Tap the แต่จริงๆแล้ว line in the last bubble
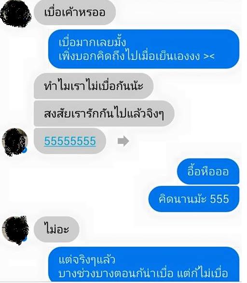 [x=87, y=260]
